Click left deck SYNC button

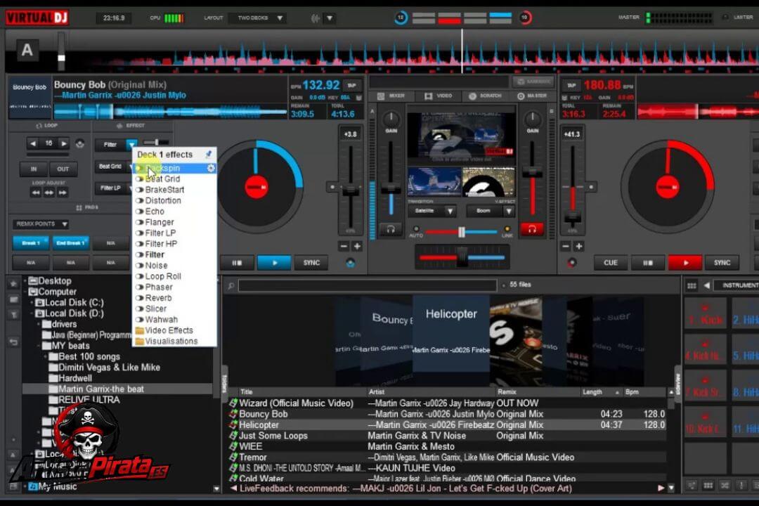(311, 263)
